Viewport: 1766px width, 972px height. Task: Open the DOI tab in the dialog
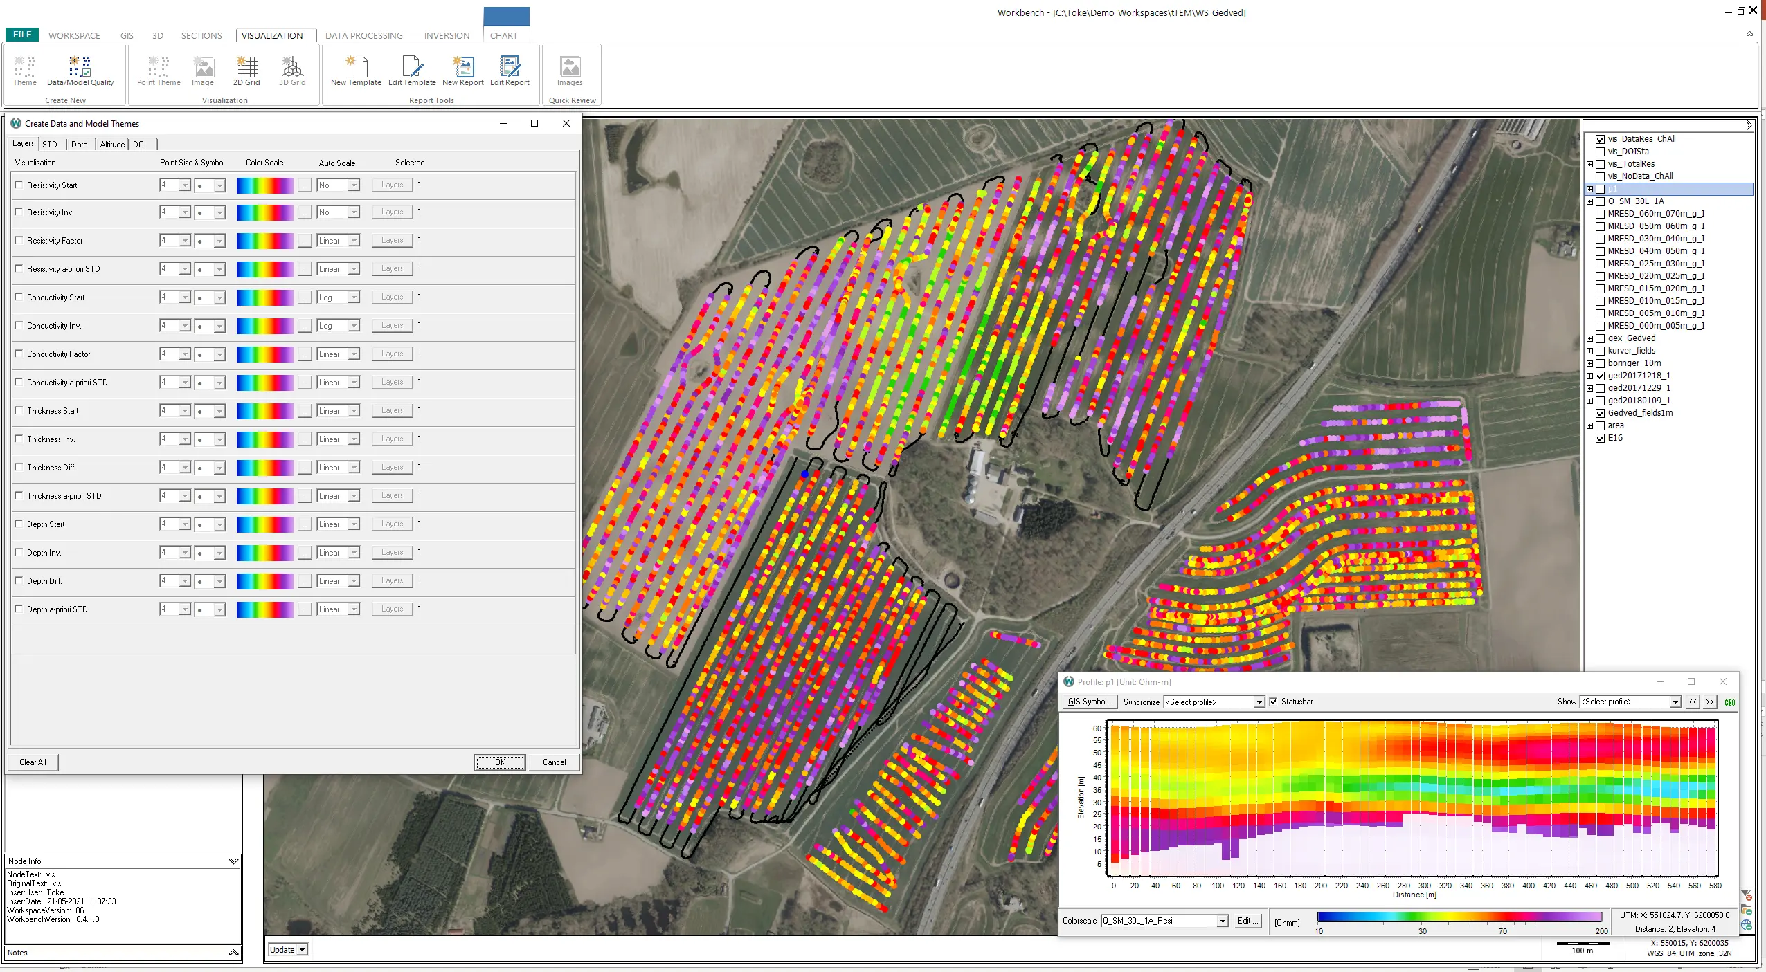coord(140,144)
